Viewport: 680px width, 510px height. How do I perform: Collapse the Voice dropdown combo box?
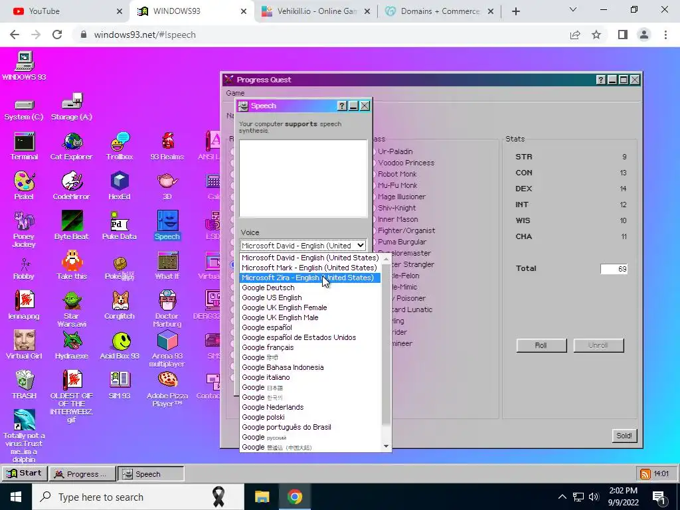(303, 246)
